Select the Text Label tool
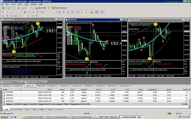Image resolution: width=191 pixels, height=119 pixels. point(38,12)
